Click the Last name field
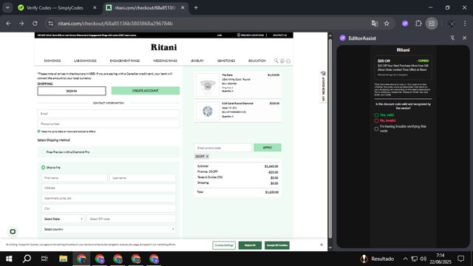This screenshot has height=266, width=473. pos(143,178)
